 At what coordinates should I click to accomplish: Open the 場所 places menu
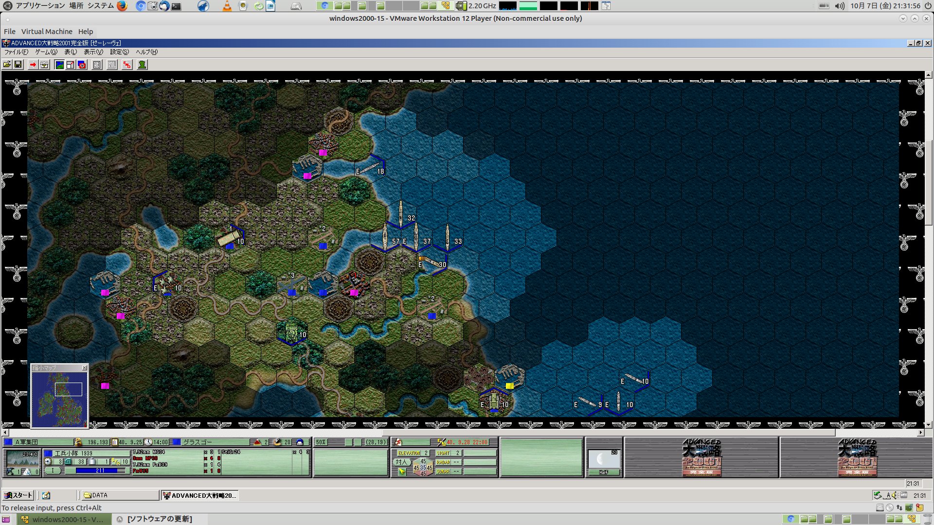76,6
